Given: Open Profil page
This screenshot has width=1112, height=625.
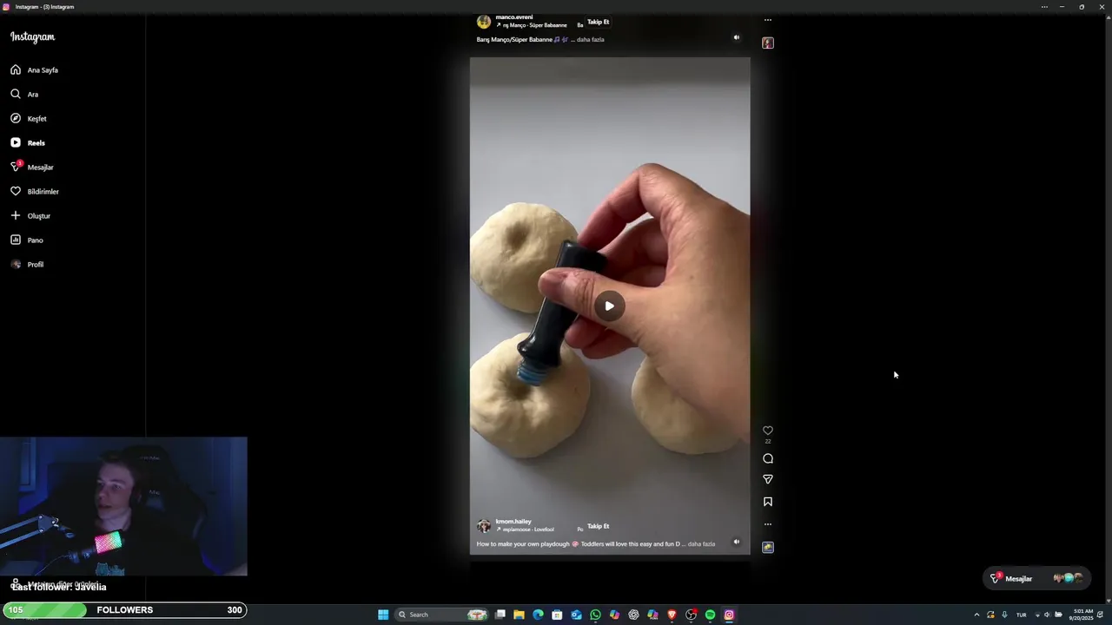Looking at the screenshot, I should [27, 265].
